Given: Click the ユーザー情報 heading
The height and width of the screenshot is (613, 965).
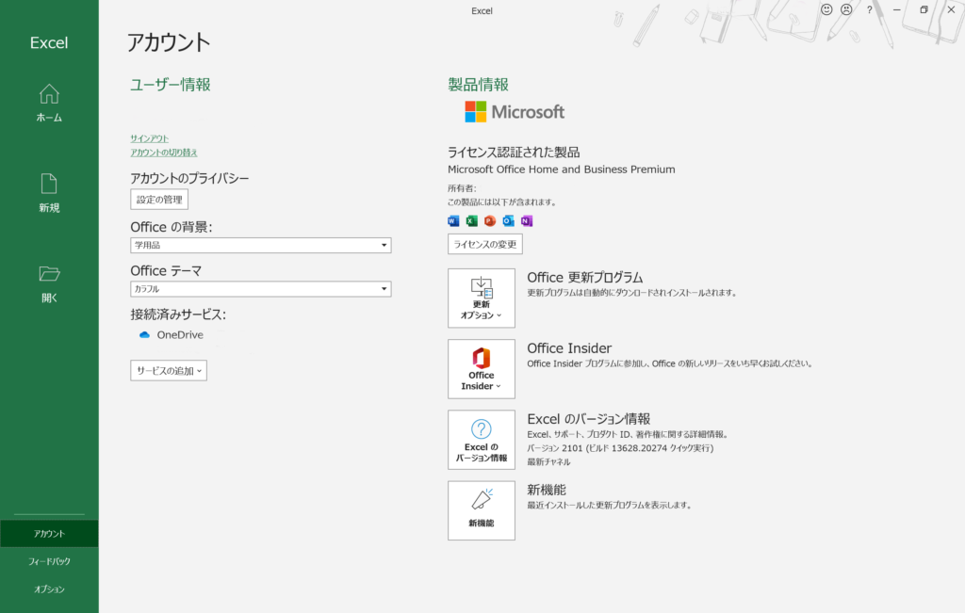Looking at the screenshot, I should click(x=171, y=84).
